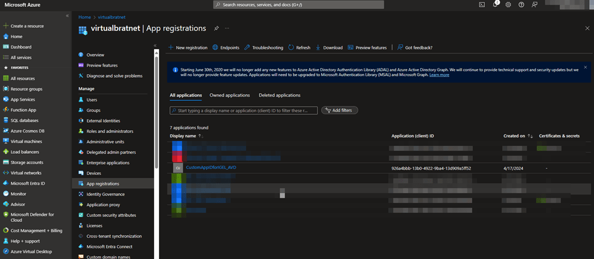
Task: Dismiss the ADAL deprecation banner
Action: (585, 67)
